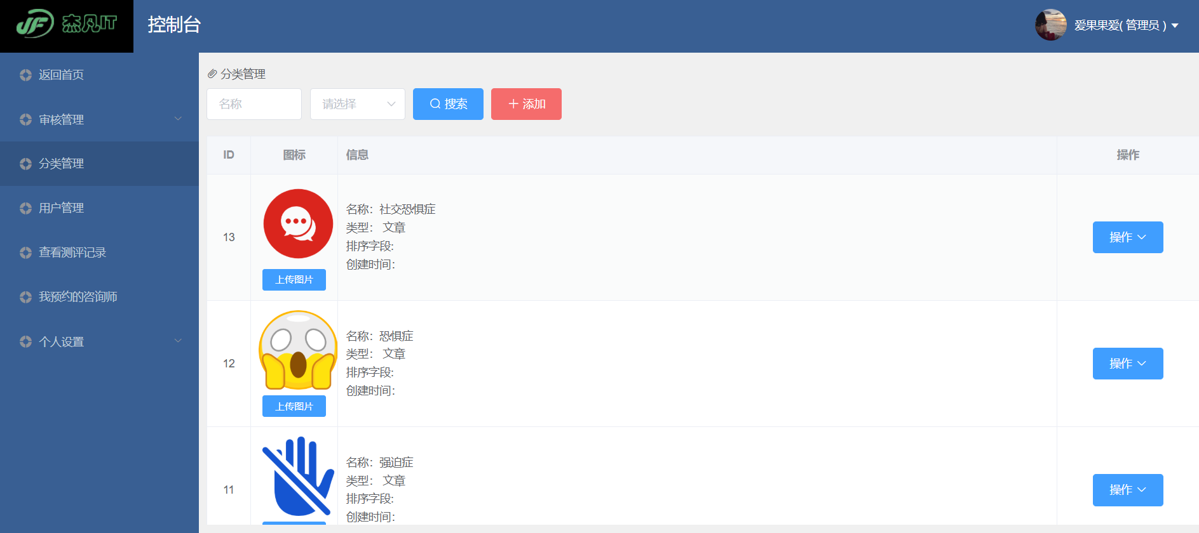Click ID cell 13

click(229, 237)
